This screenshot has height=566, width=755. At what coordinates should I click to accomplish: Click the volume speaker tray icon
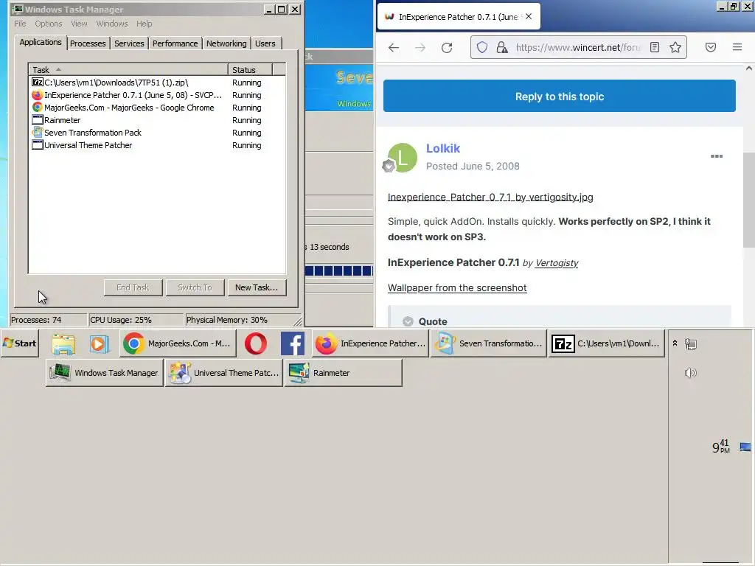tap(690, 373)
